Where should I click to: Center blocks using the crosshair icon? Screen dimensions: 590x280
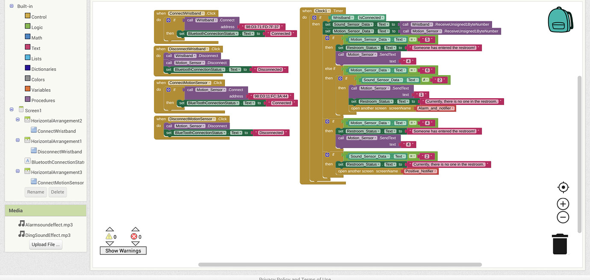pyautogui.click(x=563, y=187)
